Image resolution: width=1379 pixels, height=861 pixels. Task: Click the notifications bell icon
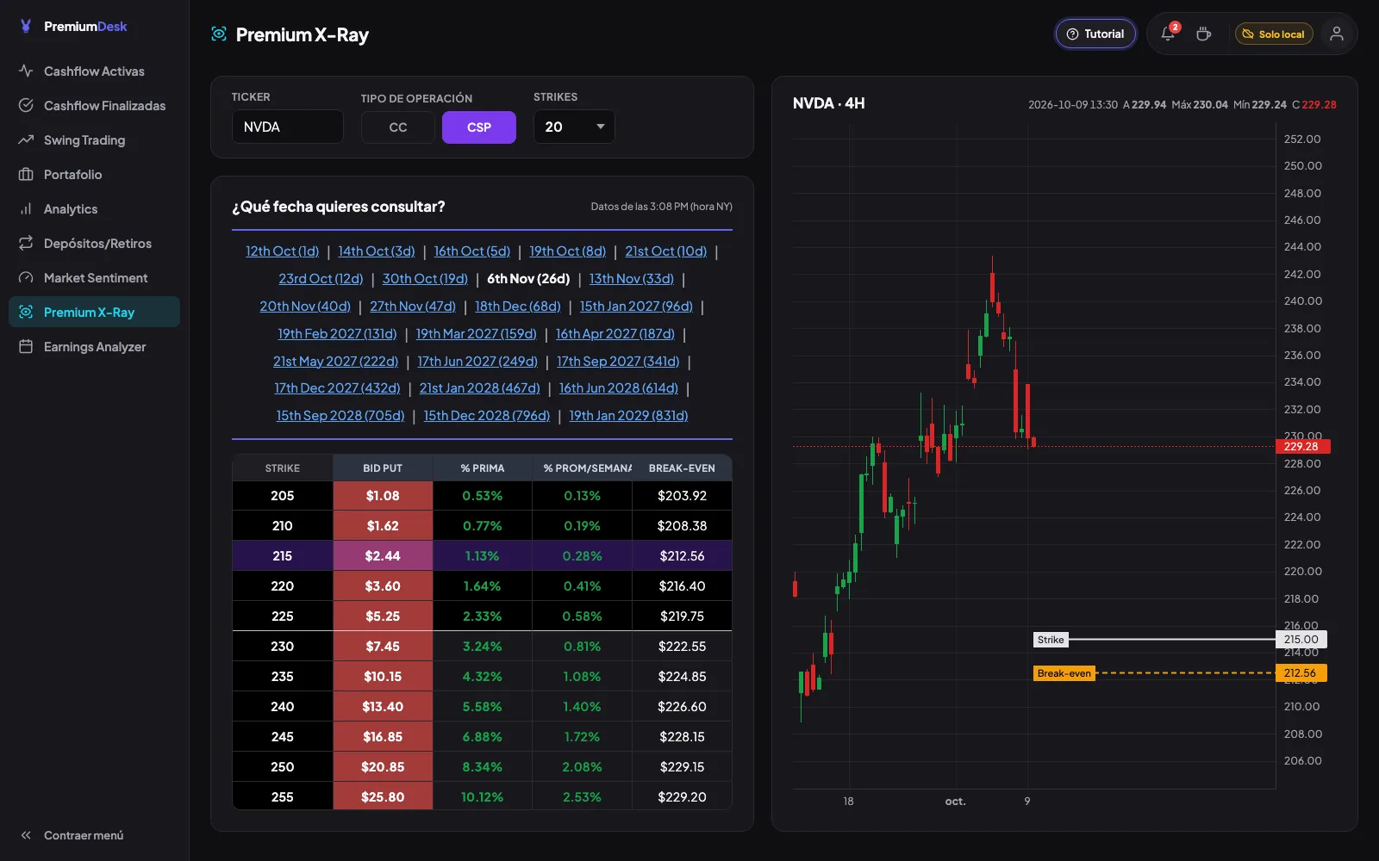[x=1168, y=34]
